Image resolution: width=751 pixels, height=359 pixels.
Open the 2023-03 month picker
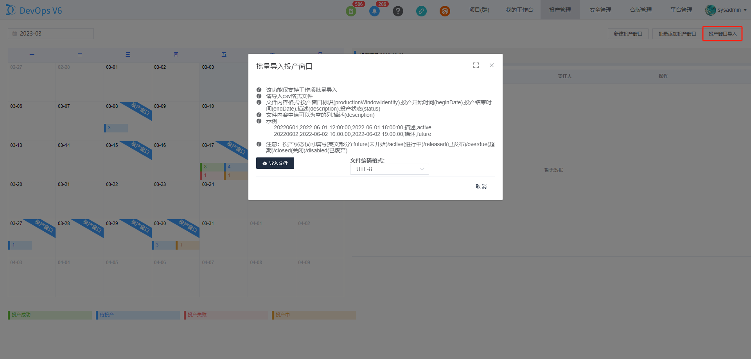[x=51, y=34]
